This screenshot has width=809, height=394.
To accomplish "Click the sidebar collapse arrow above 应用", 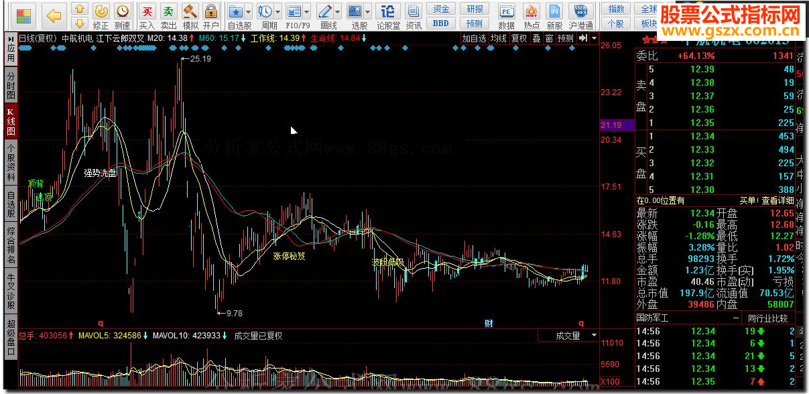I will [x=10, y=38].
